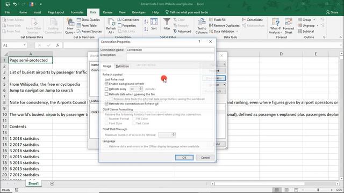The image size is (344, 193).
Task: Click the zoom in plus button
Action: [332, 190]
